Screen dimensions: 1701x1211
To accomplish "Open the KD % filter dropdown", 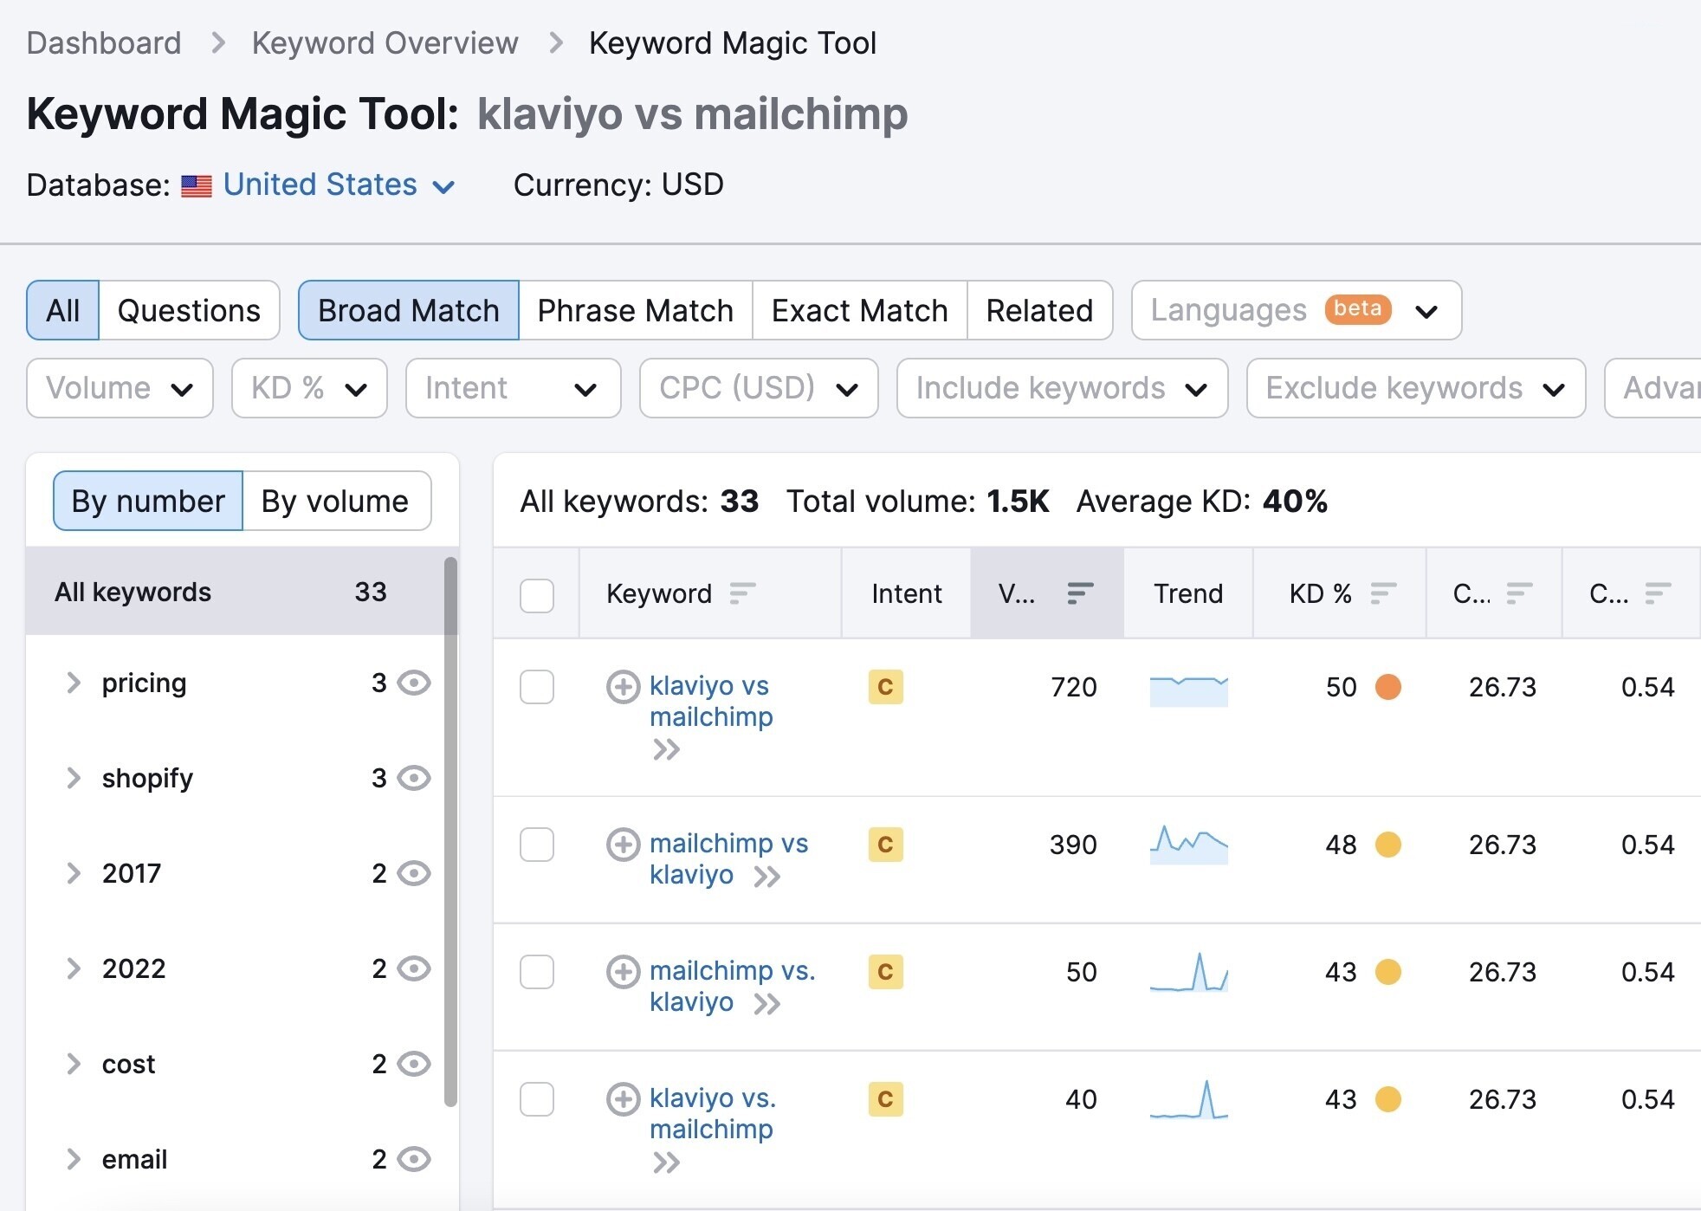I will [309, 388].
